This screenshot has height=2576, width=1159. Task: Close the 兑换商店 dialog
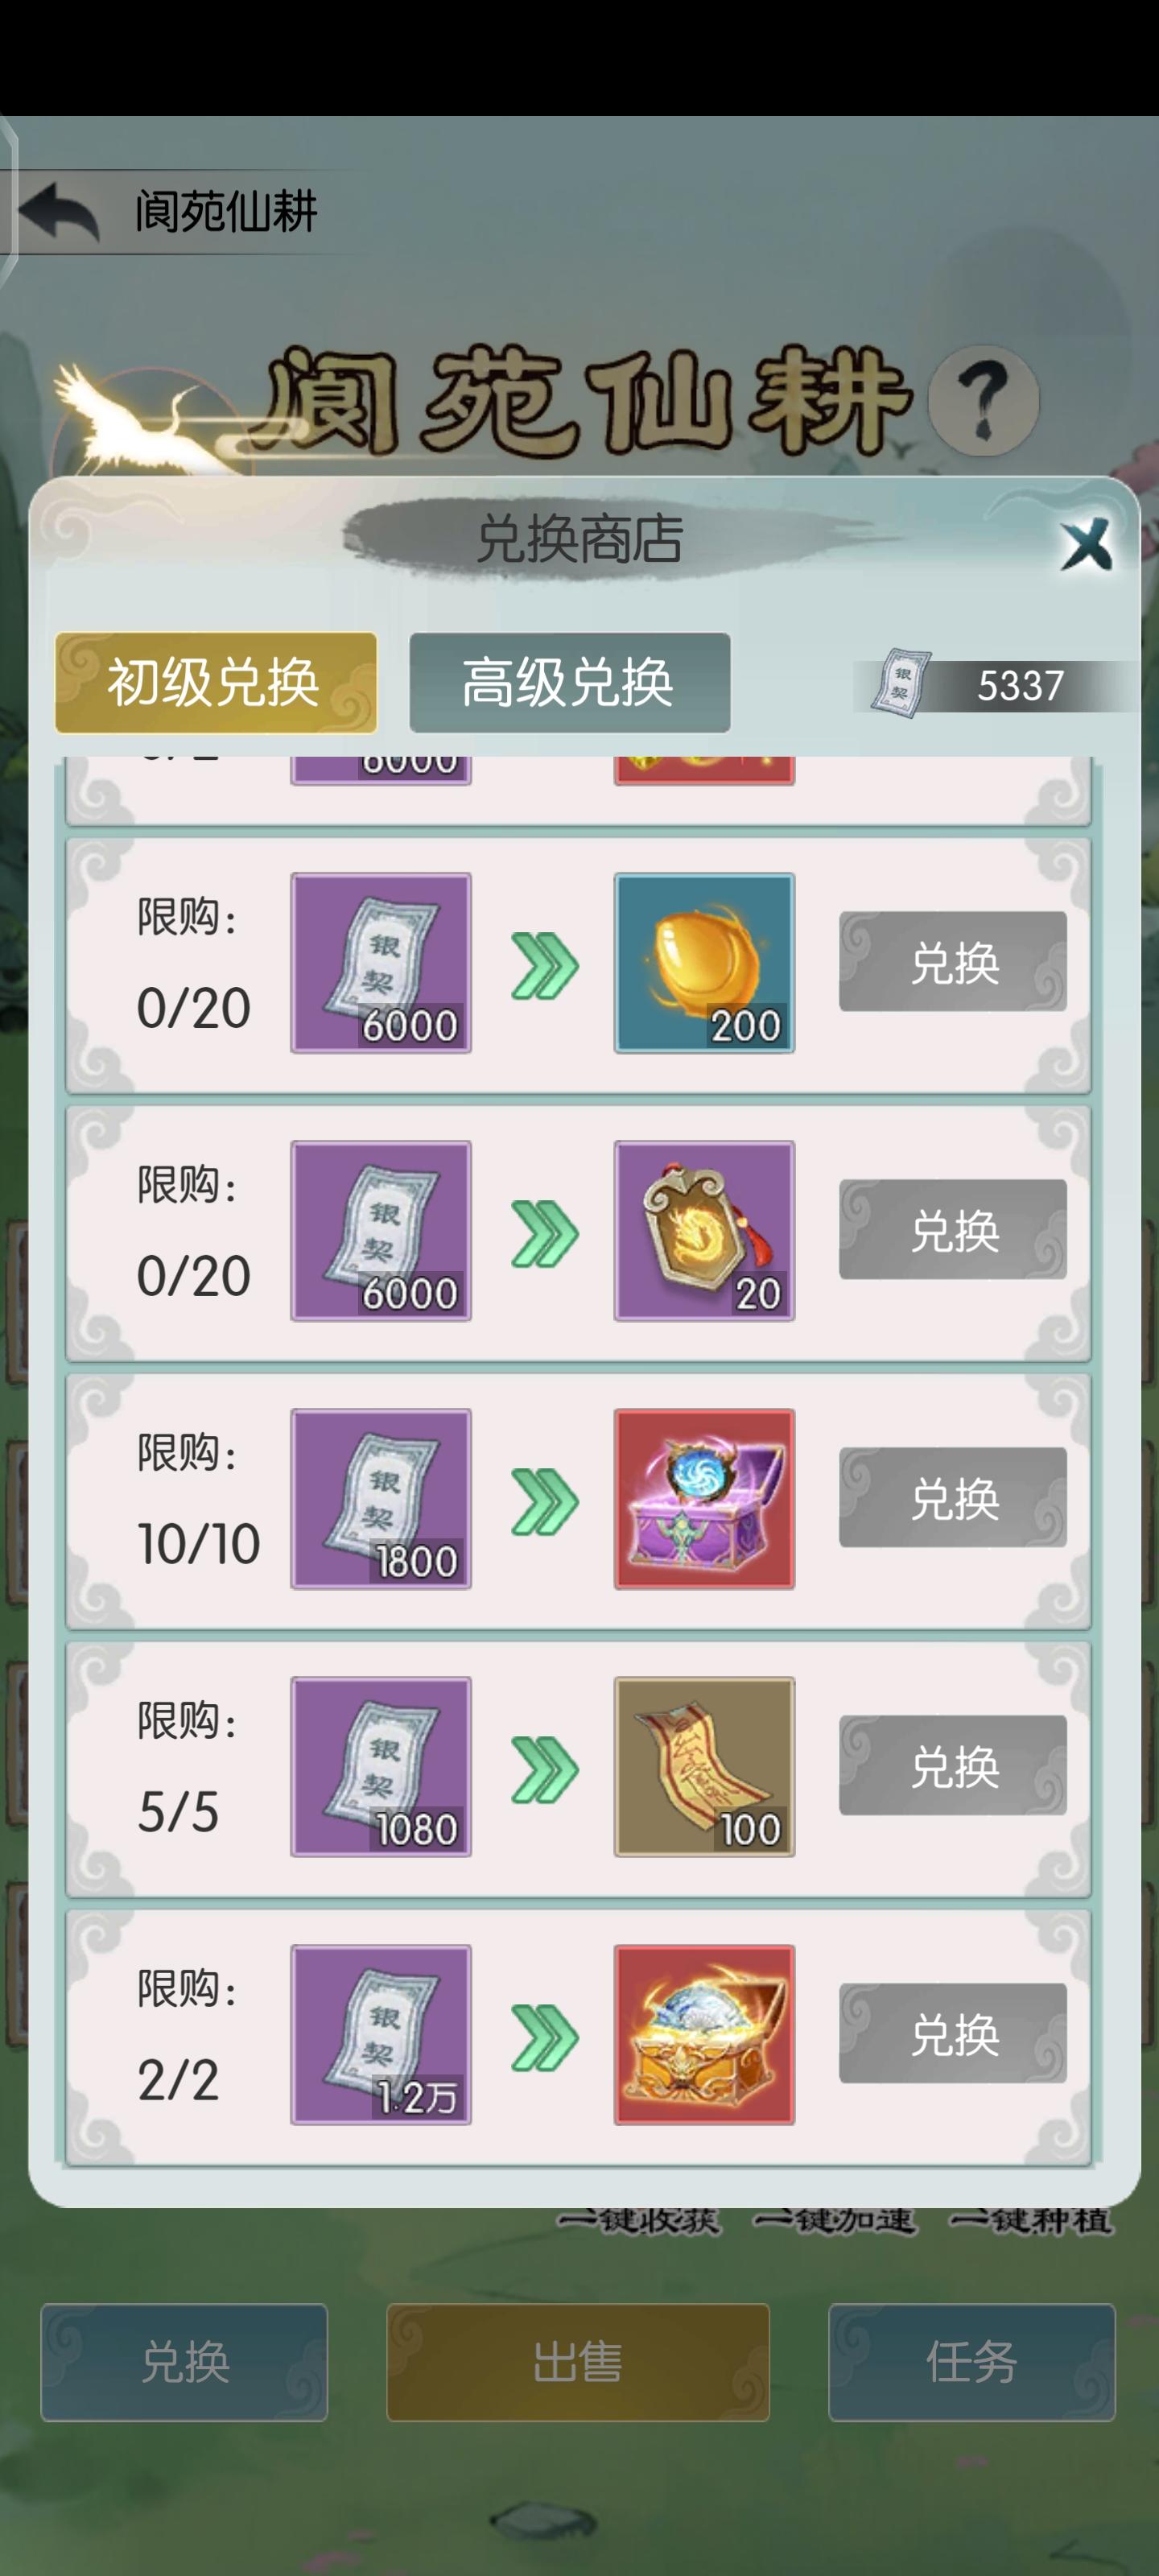point(1086,545)
